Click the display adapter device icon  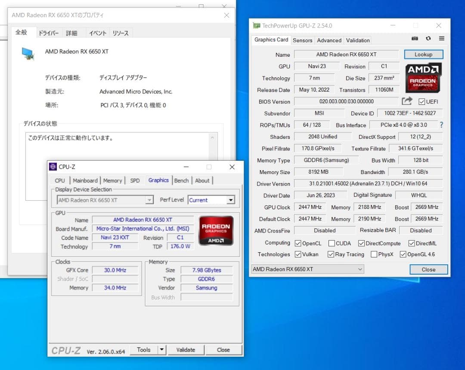pyautogui.click(x=28, y=53)
